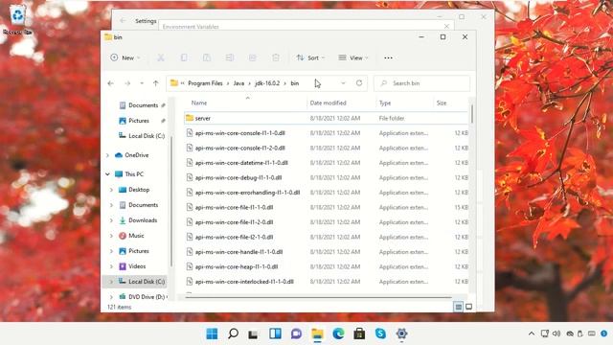Expand the Music tree node

(x=112, y=236)
